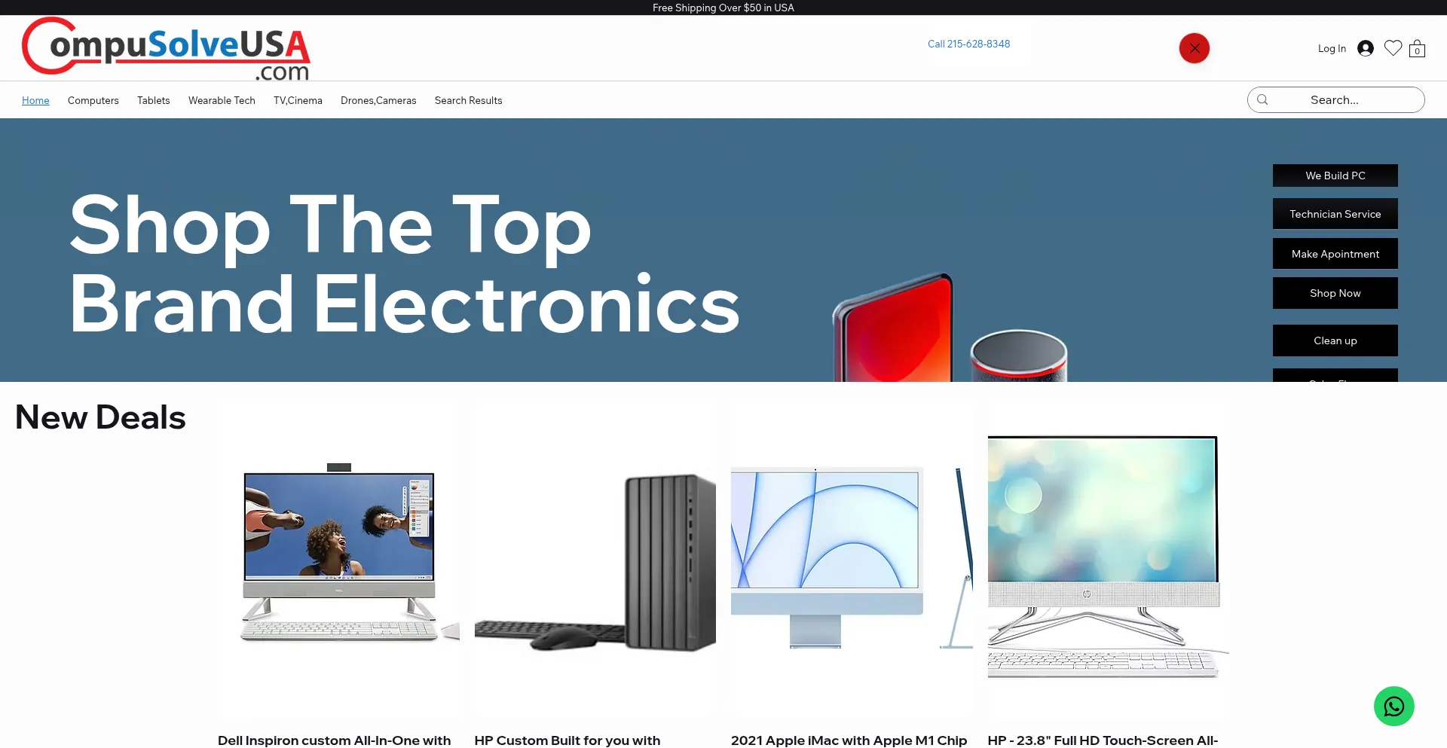The image size is (1447, 748).
Task: Open the WhatsApp chat bubble
Action: (x=1393, y=706)
